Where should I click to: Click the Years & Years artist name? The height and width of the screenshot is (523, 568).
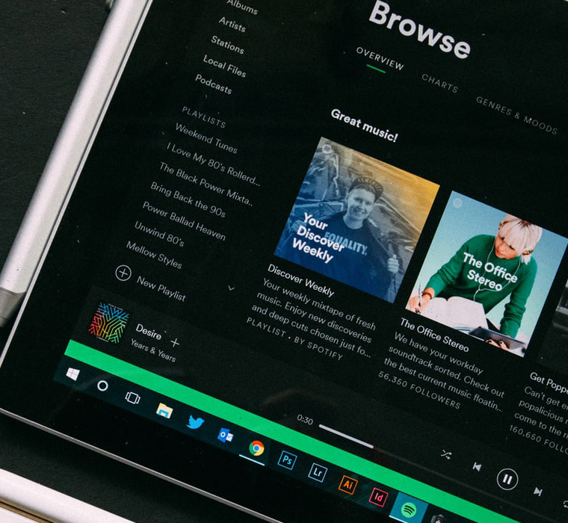click(153, 350)
